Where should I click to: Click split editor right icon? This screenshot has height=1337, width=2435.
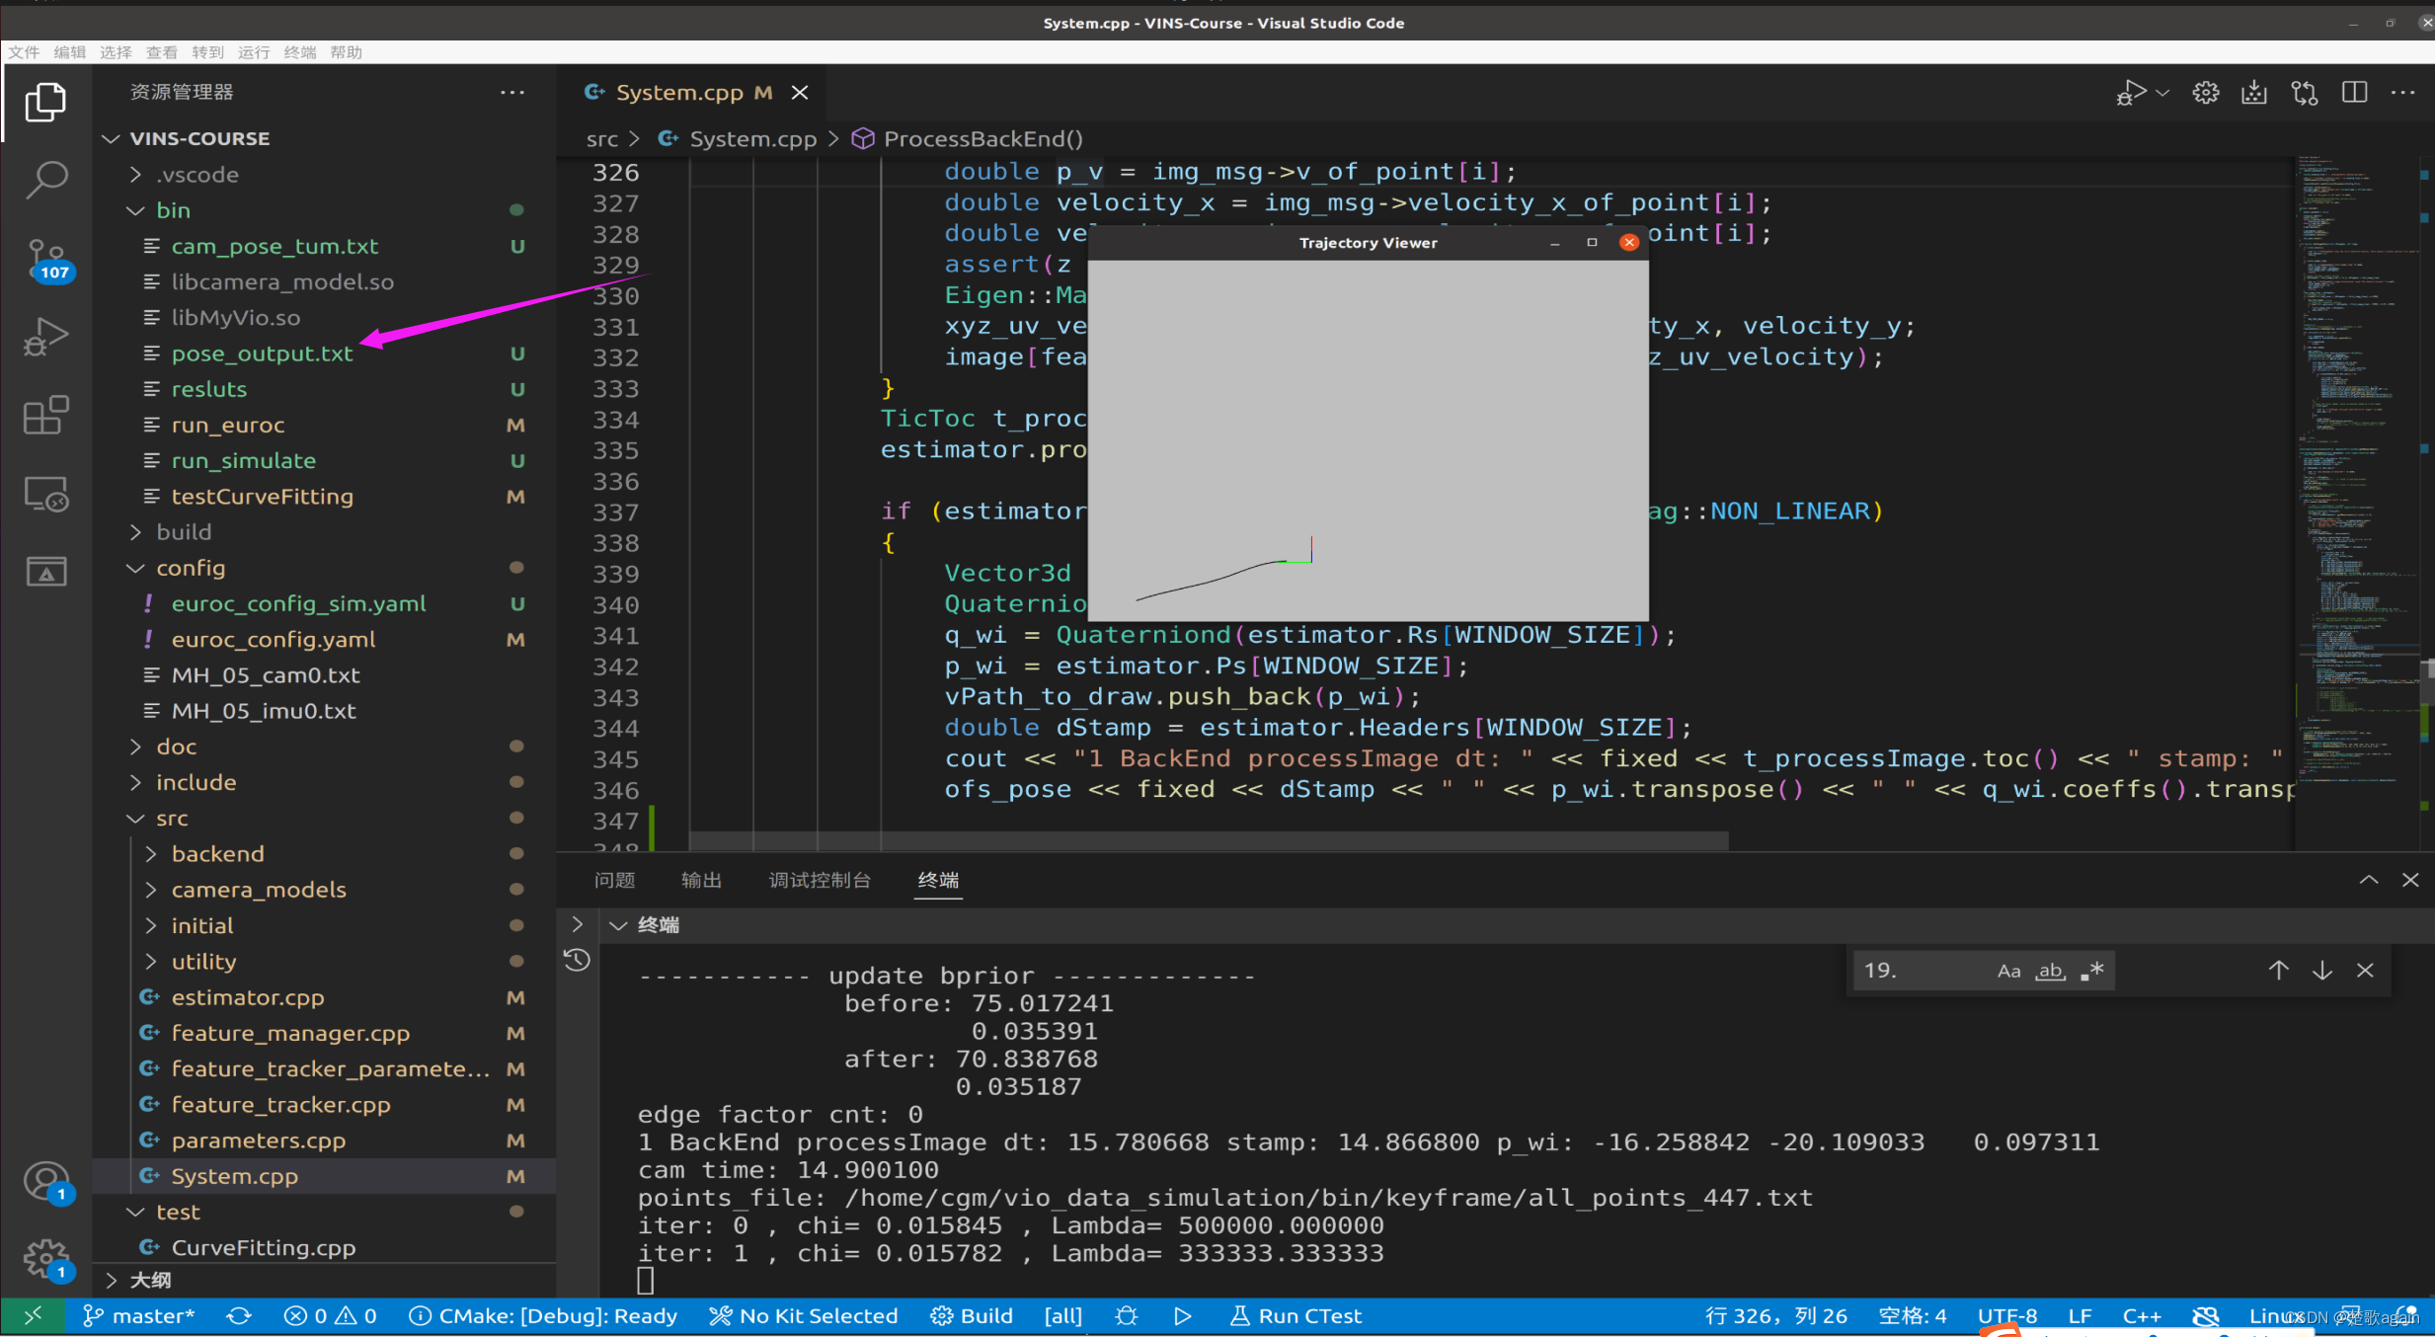coord(2354,93)
